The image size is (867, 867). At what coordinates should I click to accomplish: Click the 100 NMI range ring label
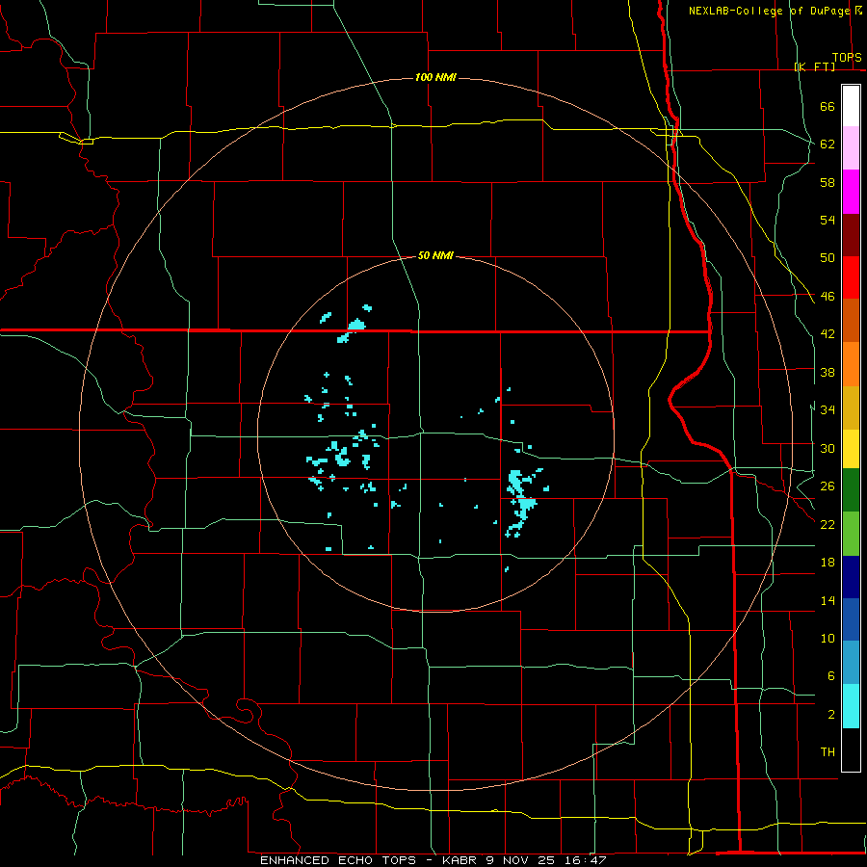tap(435, 77)
